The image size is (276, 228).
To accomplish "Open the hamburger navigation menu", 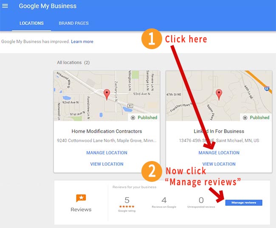I will pyautogui.click(x=5, y=6).
